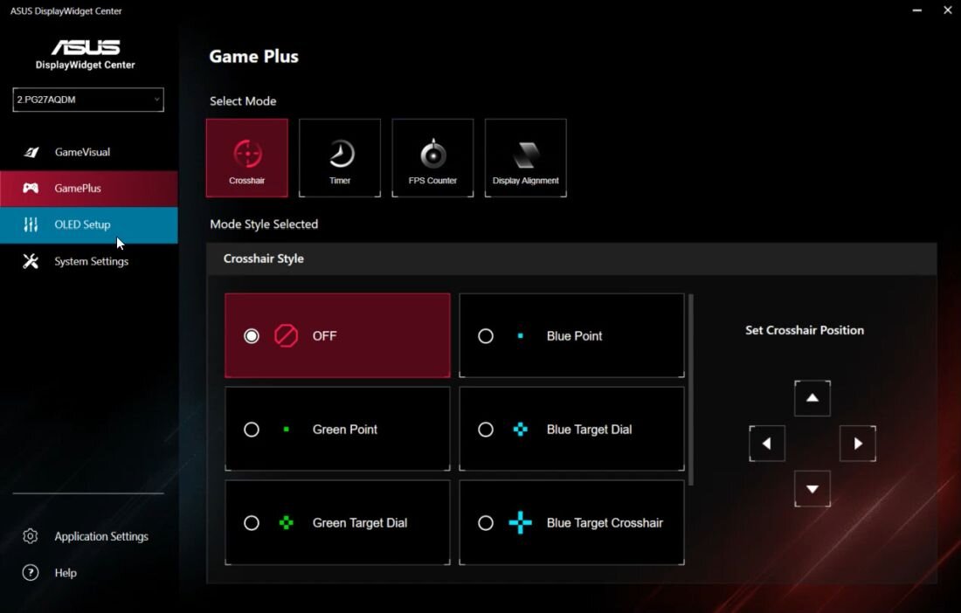The width and height of the screenshot is (961, 613).
Task: Open the GamePlus menu item
Action: [89, 188]
